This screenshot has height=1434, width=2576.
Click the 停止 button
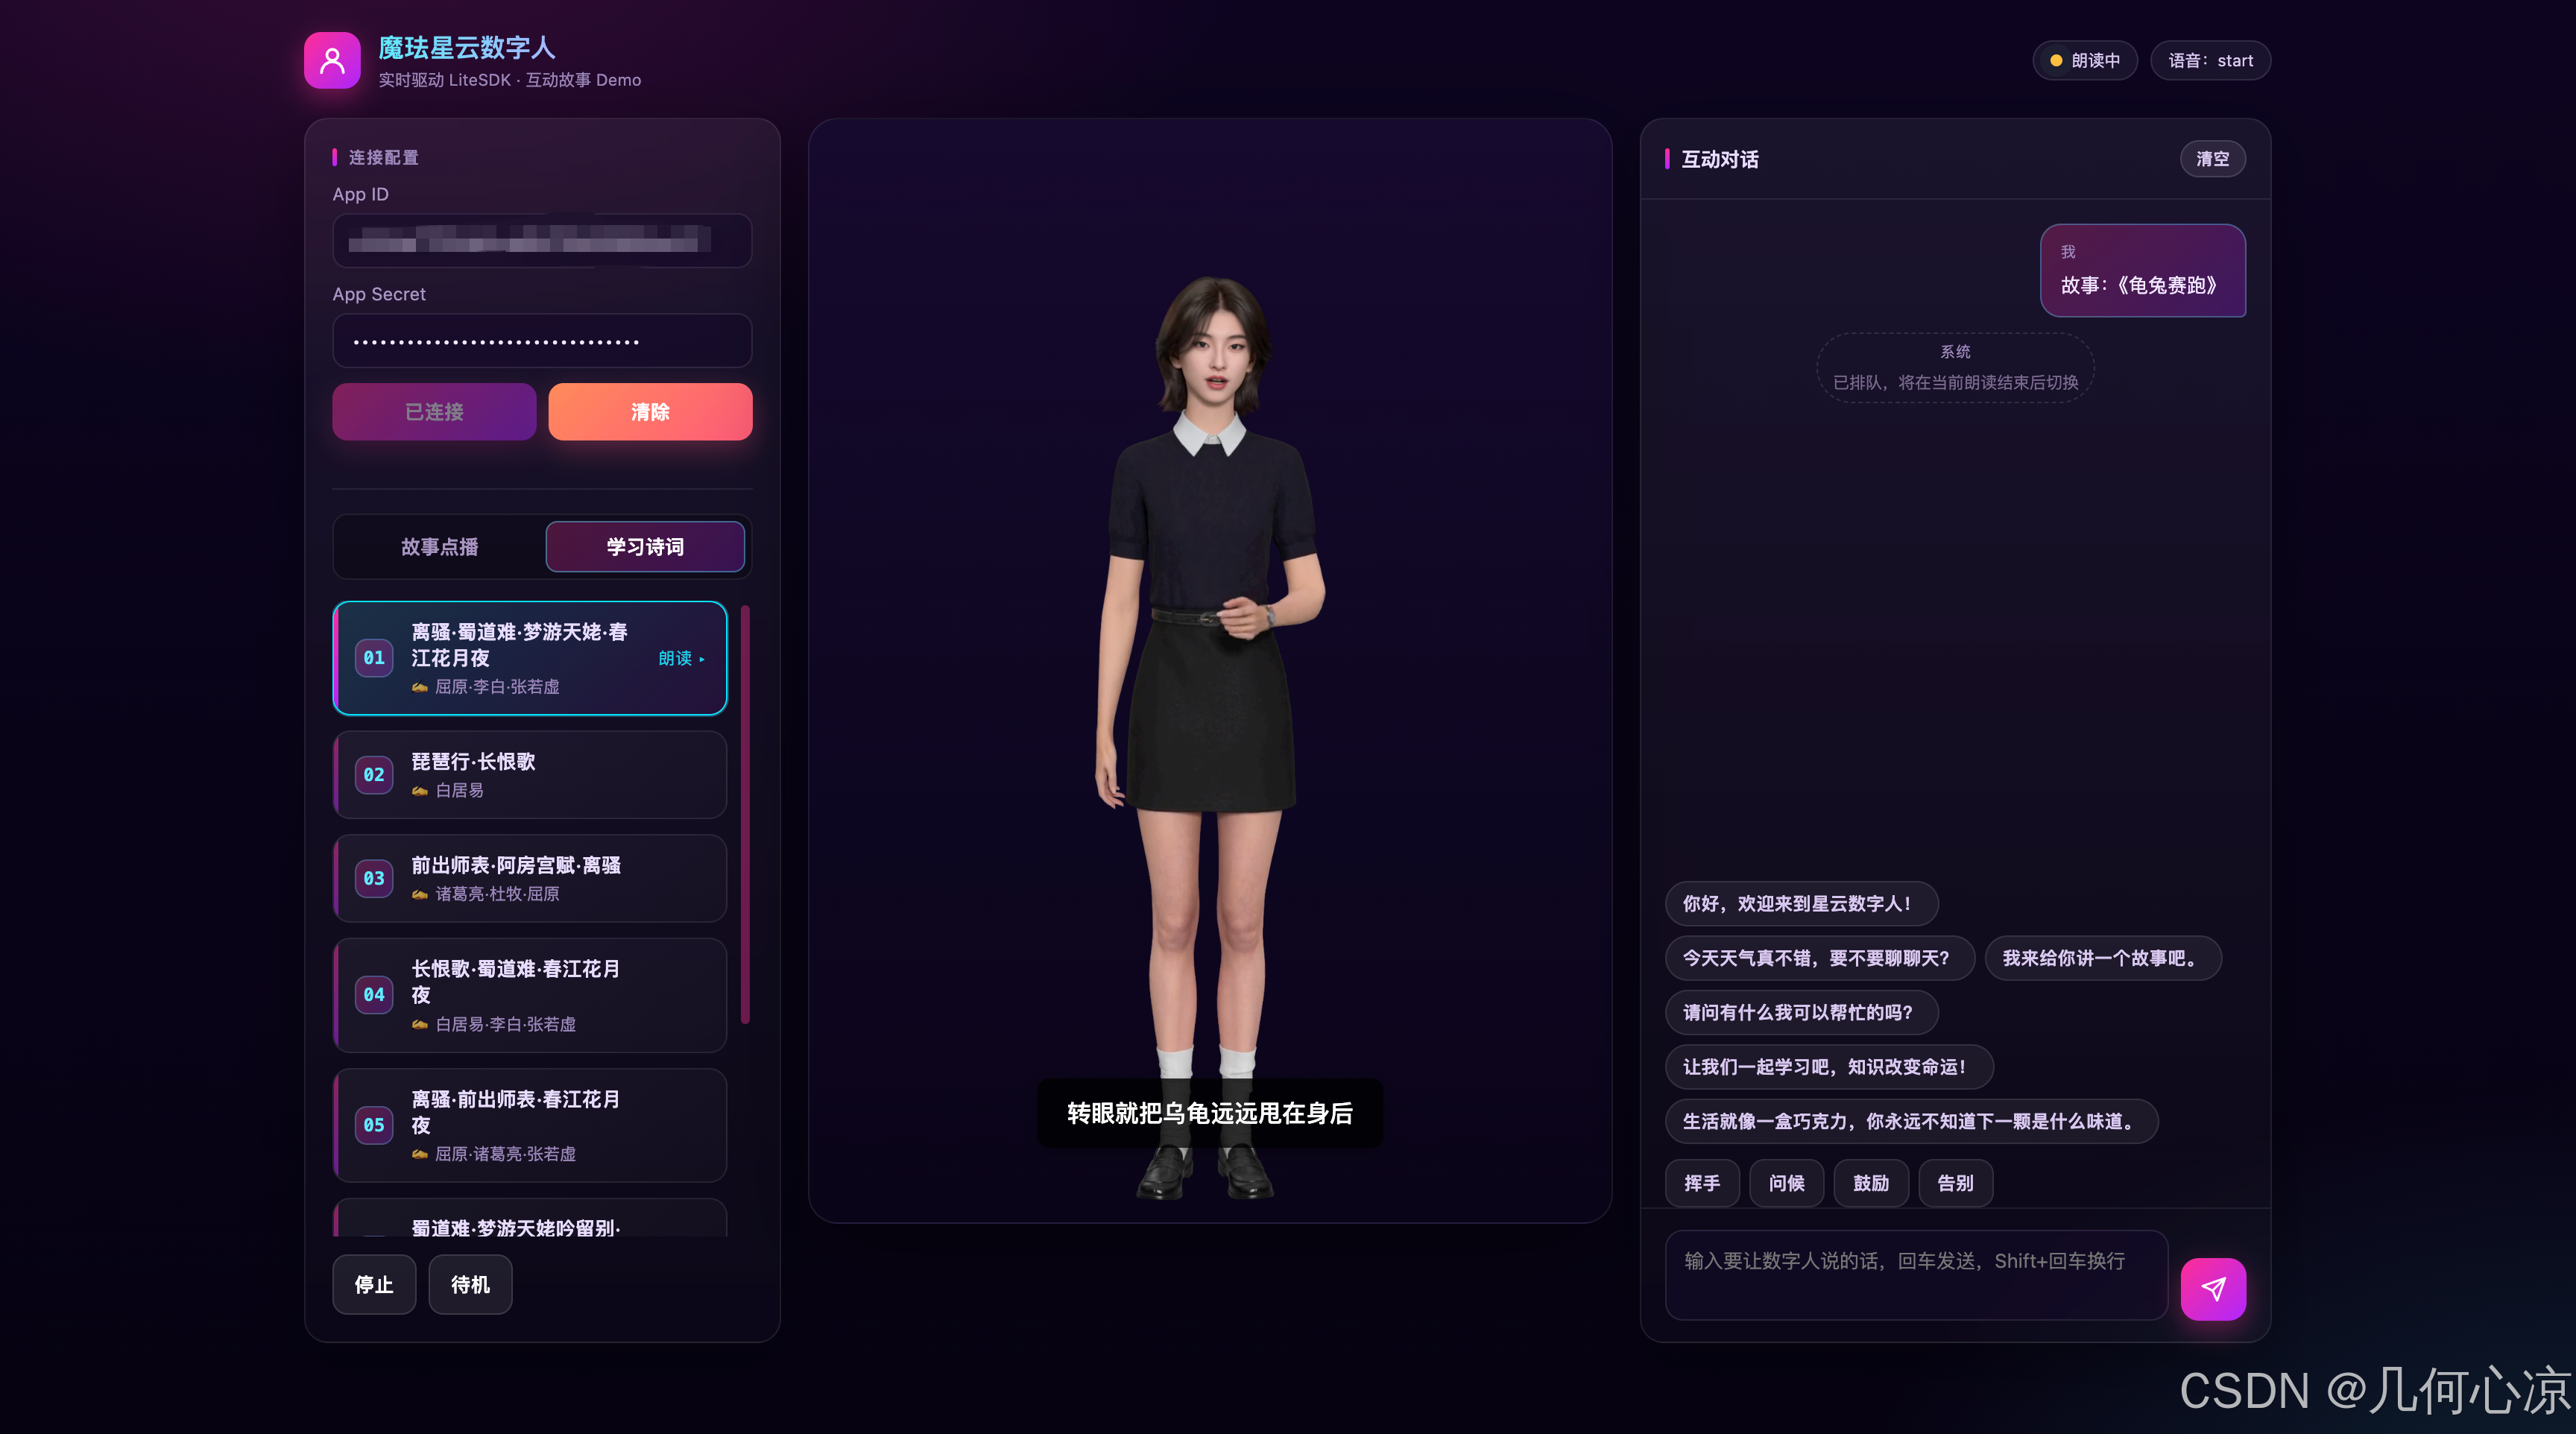[374, 1285]
